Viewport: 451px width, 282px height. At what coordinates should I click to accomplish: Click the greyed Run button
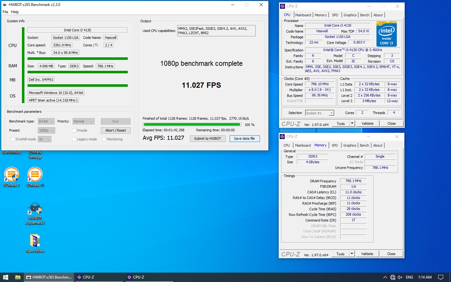pyautogui.click(x=116, y=121)
